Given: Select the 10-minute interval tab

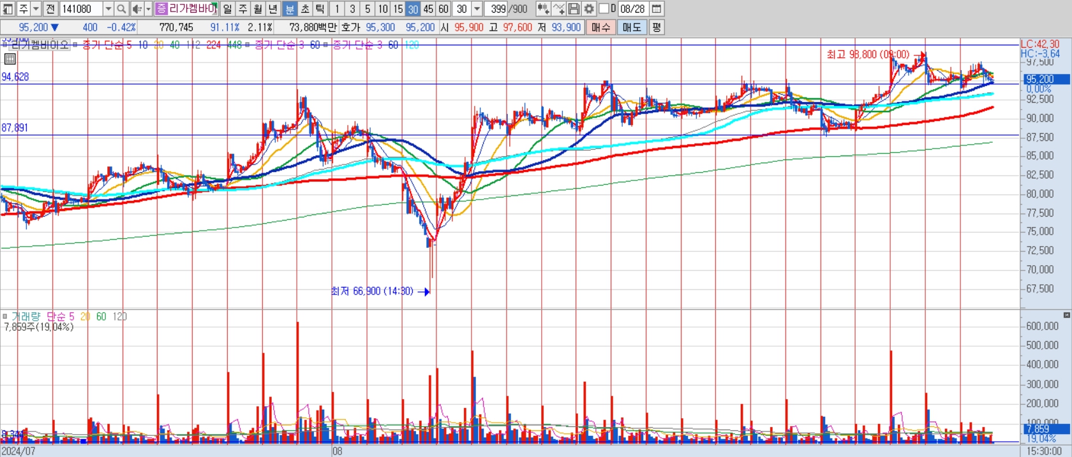Looking at the screenshot, I should [383, 9].
